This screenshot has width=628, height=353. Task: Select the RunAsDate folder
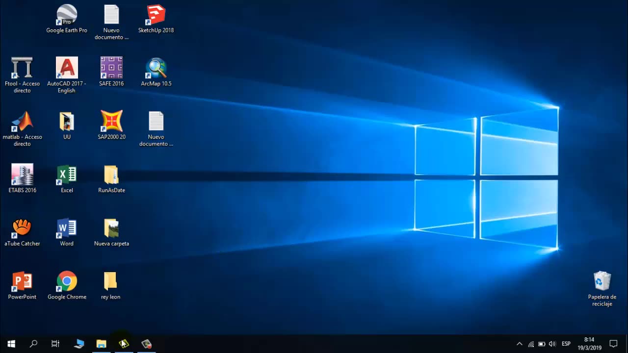coord(111,178)
